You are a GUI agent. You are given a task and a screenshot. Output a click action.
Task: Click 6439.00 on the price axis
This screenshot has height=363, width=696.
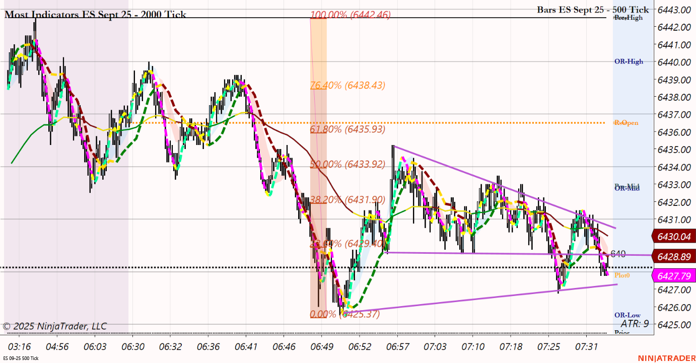pyautogui.click(x=674, y=80)
